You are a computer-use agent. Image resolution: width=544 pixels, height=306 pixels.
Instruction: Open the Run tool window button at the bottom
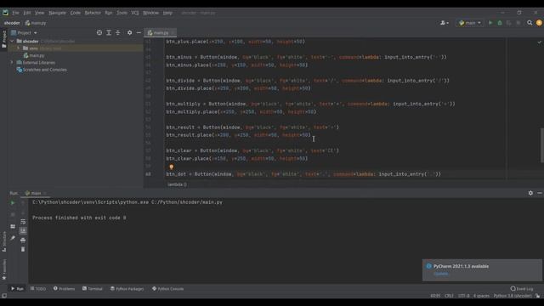(x=17, y=289)
